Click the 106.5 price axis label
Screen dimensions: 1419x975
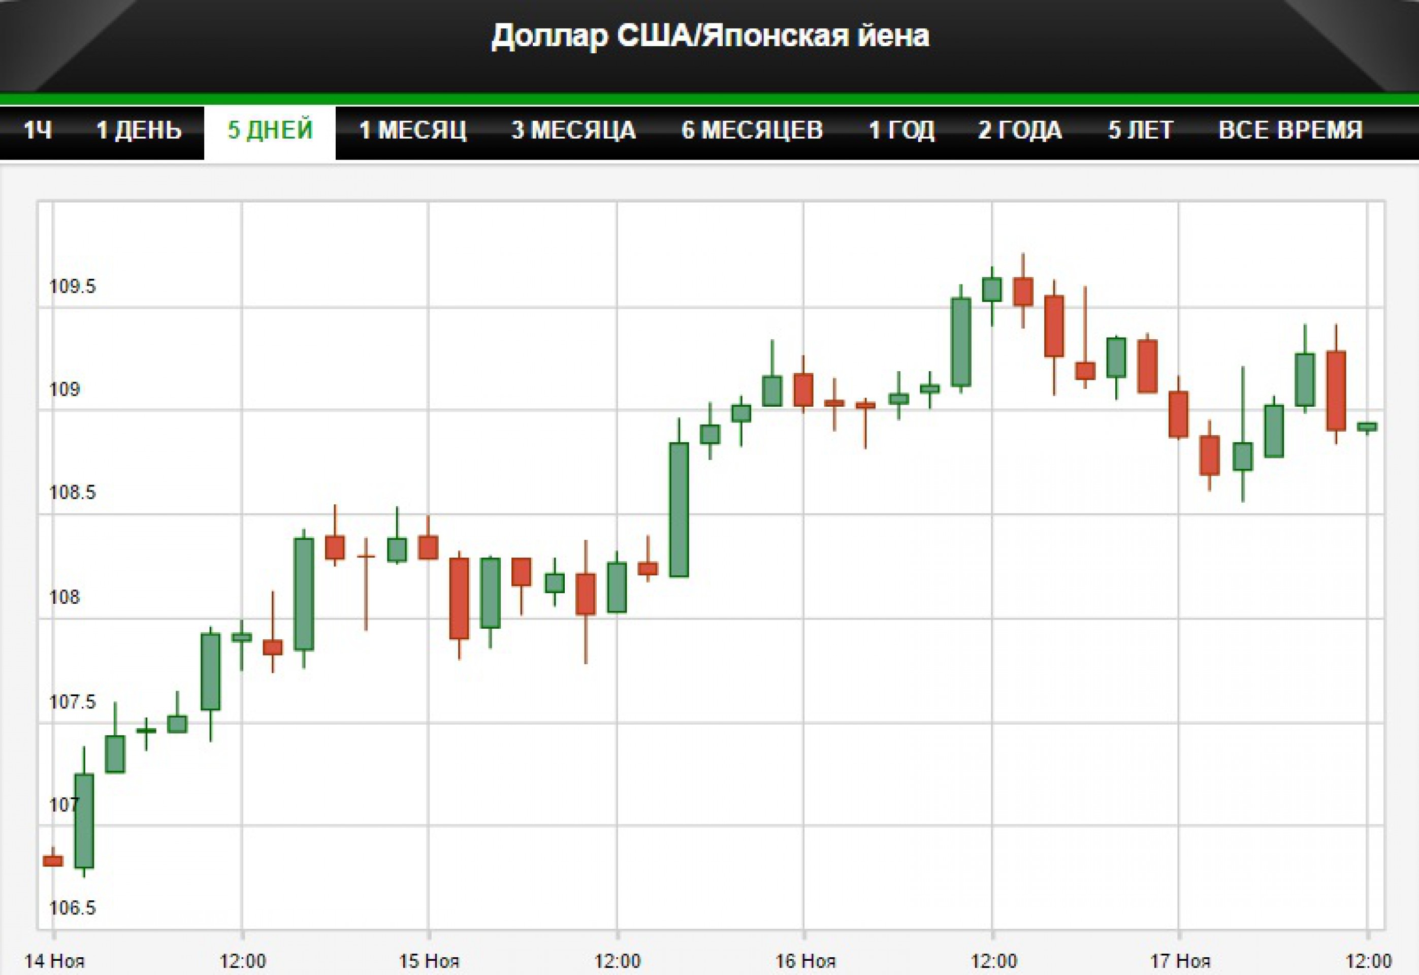pos(73,908)
